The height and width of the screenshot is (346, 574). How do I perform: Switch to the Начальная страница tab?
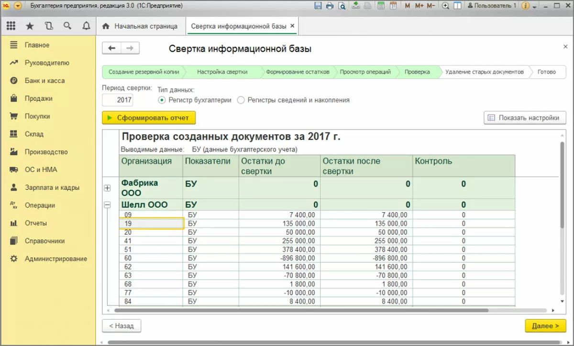[140, 26]
